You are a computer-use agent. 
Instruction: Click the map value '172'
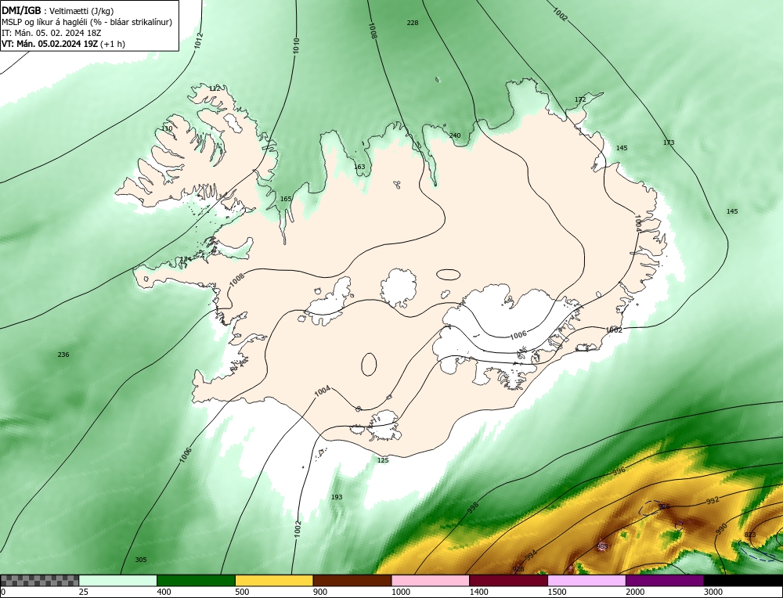tap(580, 99)
